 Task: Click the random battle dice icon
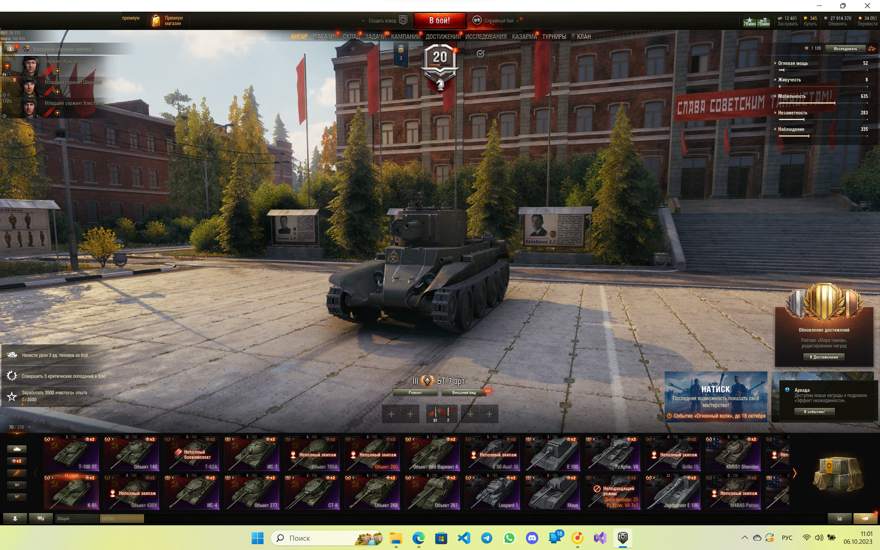pyautogui.click(x=477, y=20)
